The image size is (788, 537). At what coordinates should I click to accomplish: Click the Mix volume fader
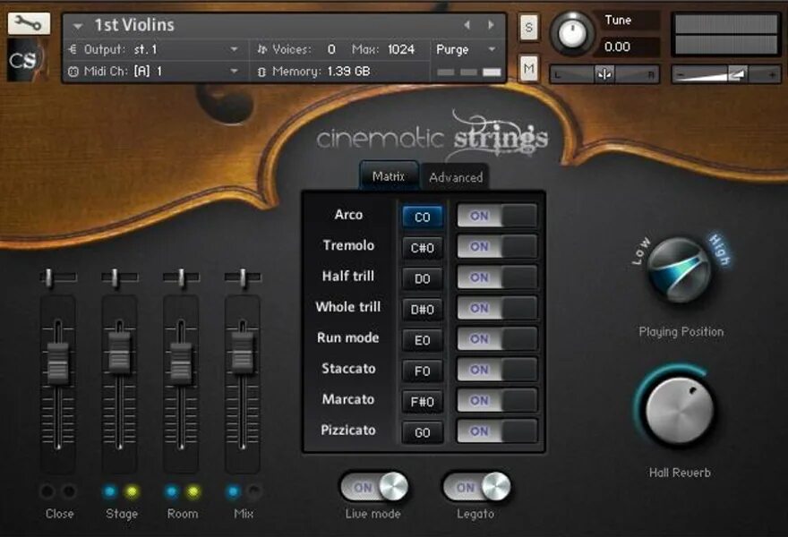click(243, 353)
